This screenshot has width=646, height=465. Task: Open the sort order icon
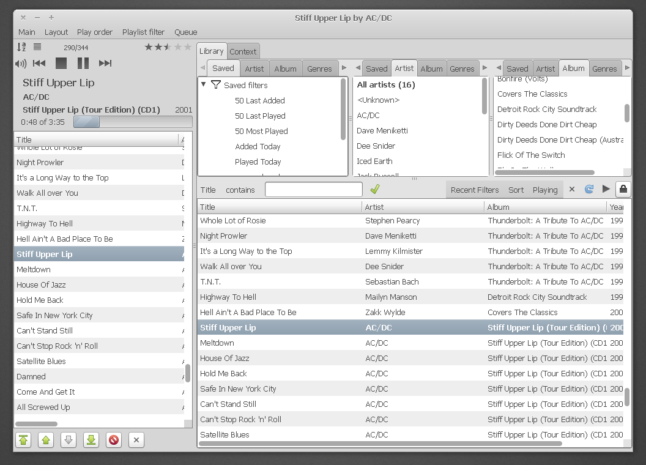(x=21, y=47)
